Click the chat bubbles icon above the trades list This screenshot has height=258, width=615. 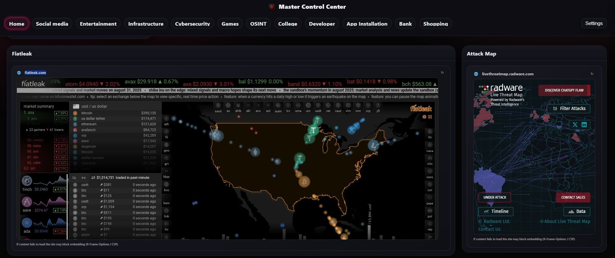tap(74, 178)
